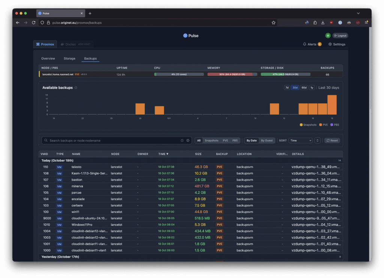
Task: Click the TIME column header sort arrow
Action: pyautogui.click(x=167, y=154)
